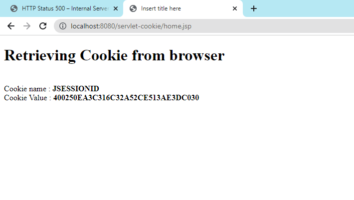
Task: Click 'home.jsp' at the end of the URL
Action: click(x=177, y=26)
